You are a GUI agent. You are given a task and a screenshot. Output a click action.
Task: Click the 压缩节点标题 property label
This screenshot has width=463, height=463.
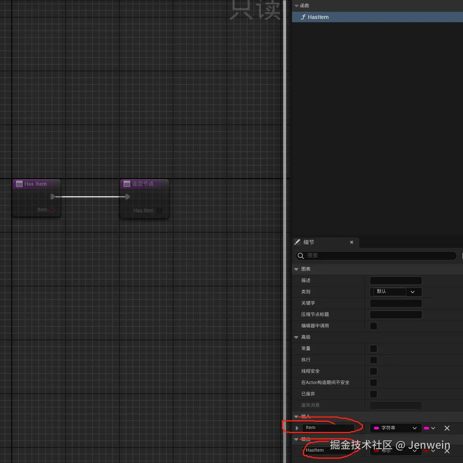coord(315,314)
